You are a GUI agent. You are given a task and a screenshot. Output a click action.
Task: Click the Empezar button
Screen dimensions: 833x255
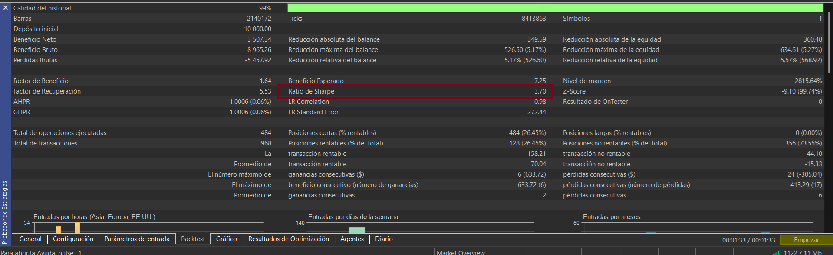(x=806, y=239)
